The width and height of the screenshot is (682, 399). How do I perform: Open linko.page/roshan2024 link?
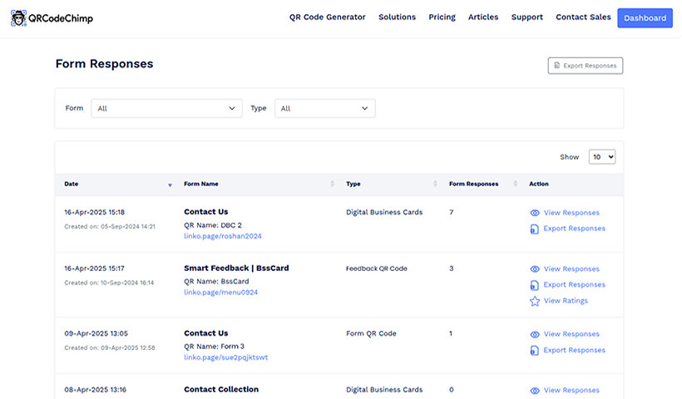point(223,236)
